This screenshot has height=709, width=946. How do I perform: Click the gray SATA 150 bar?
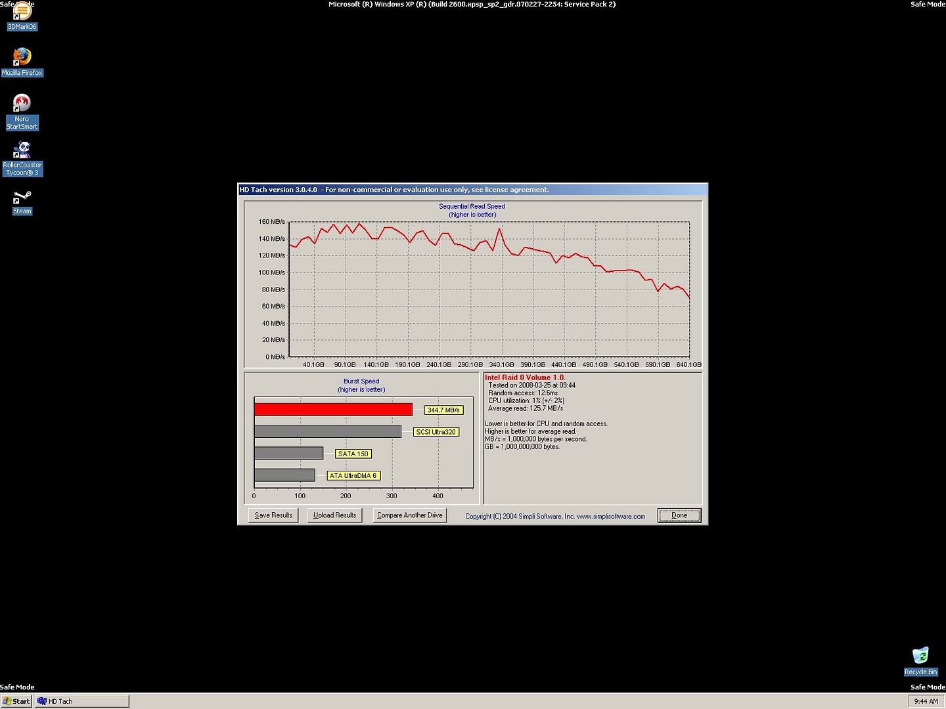pos(288,453)
